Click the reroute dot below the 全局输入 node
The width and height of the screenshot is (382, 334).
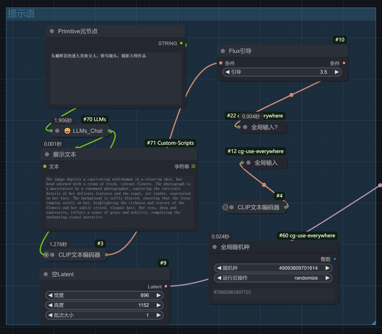[264, 185]
